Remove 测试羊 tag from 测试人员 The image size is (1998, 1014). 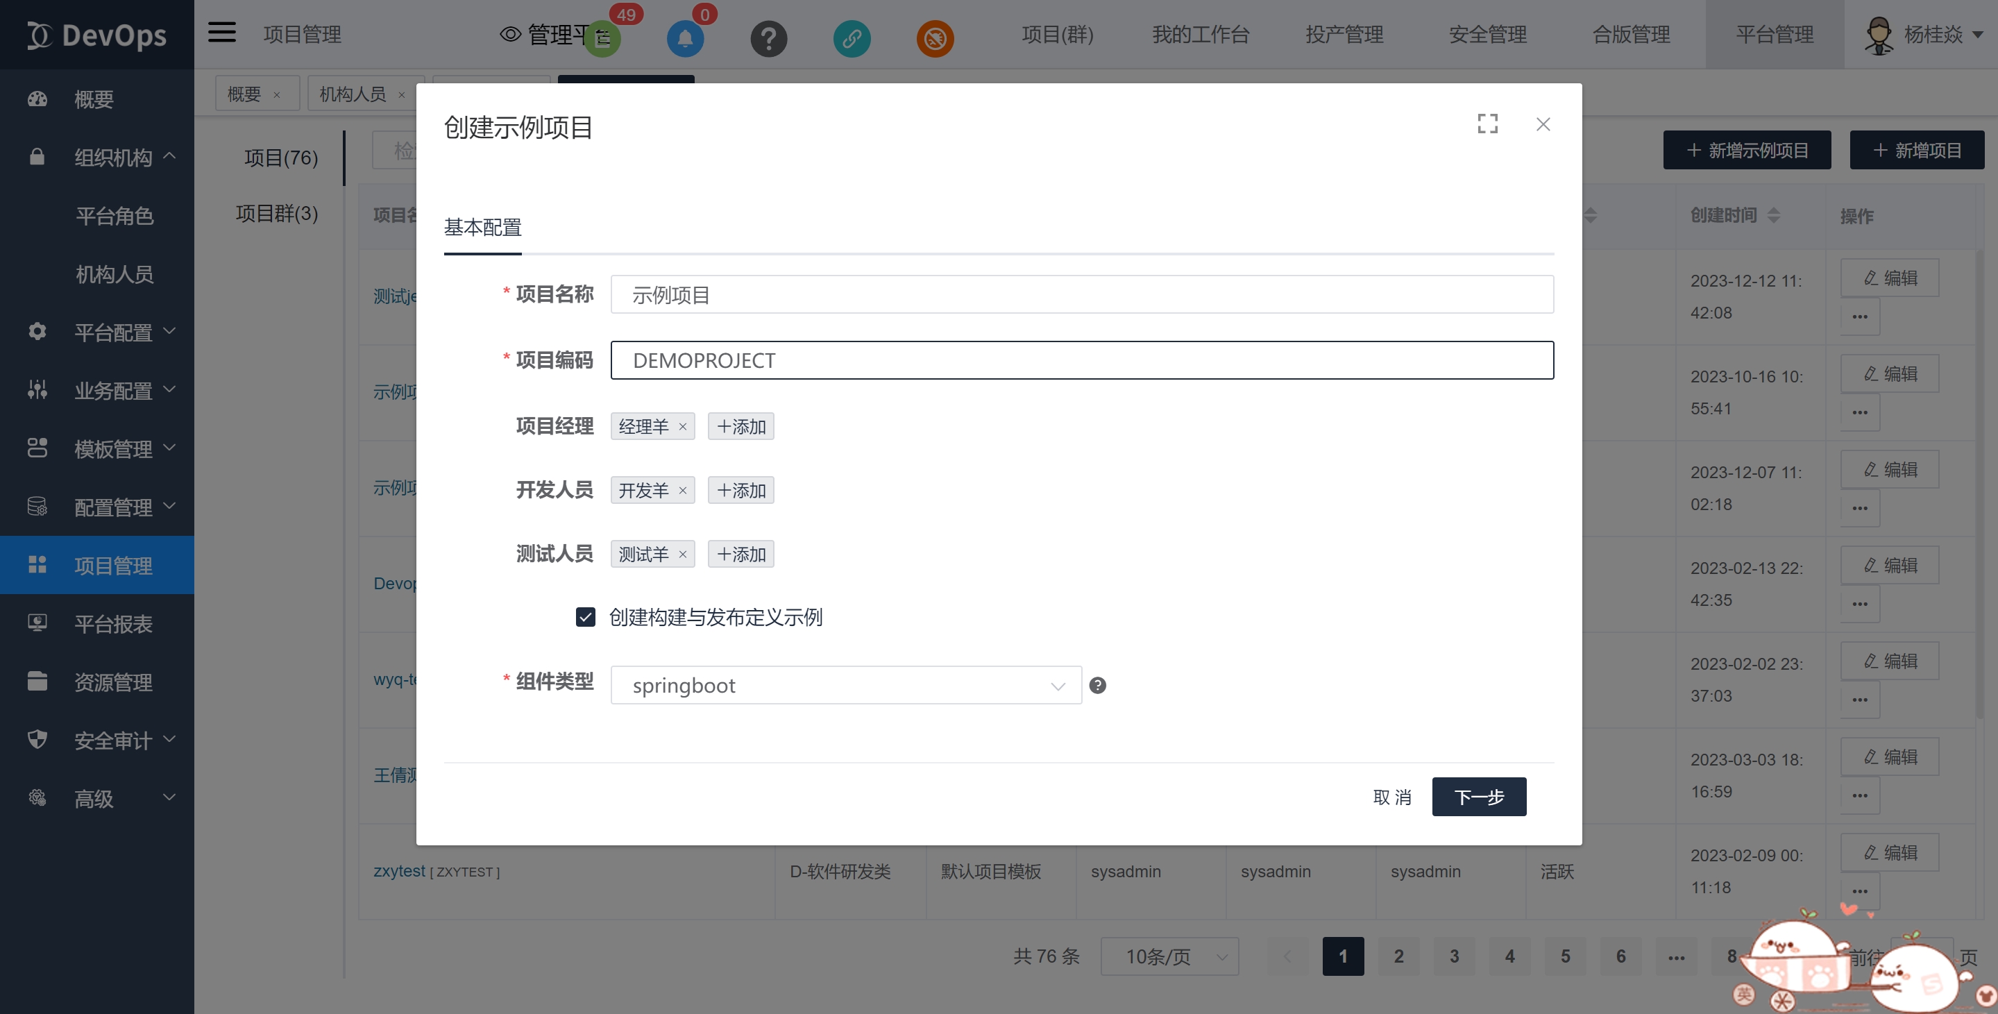tap(683, 554)
